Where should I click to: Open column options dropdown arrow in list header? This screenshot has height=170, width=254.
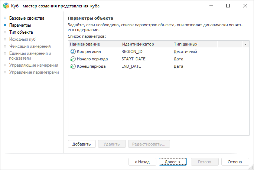click(x=245, y=44)
